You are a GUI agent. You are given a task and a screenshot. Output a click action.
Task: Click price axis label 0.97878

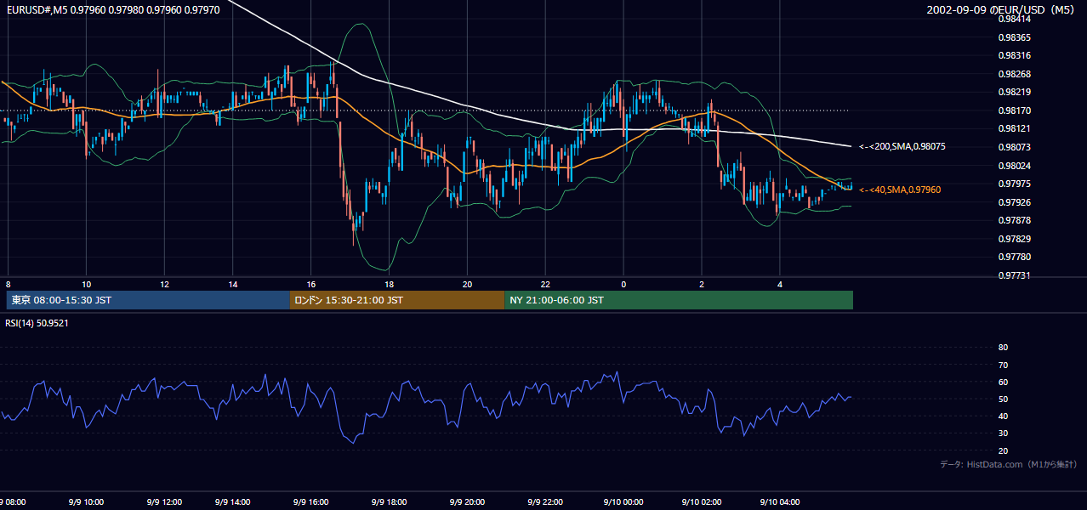click(x=1014, y=220)
